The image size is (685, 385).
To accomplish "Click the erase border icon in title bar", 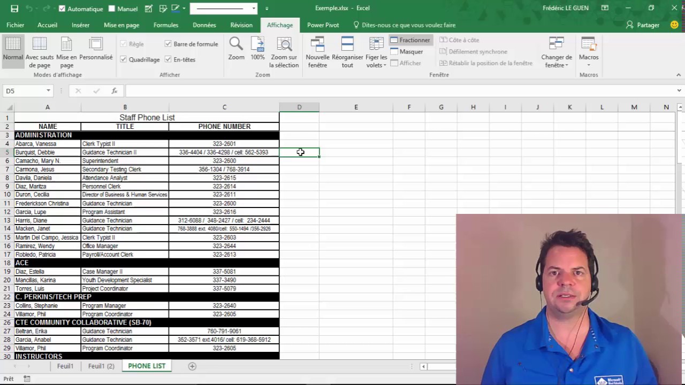I will (162, 9).
